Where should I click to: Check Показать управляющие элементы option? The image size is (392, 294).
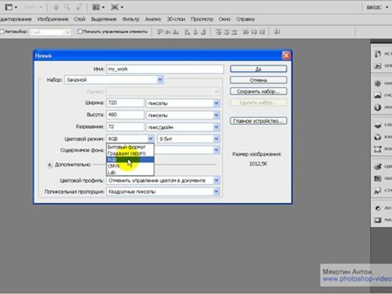(80, 31)
